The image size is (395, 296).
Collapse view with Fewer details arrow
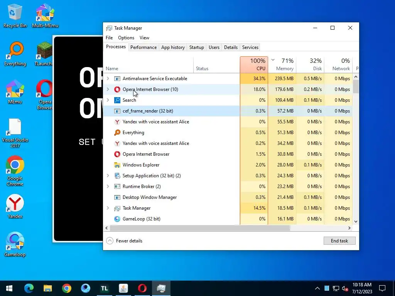pyautogui.click(x=110, y=241)
